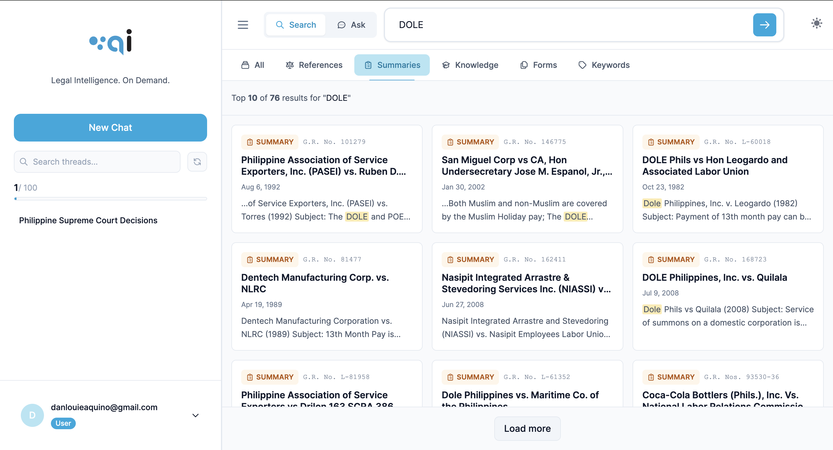This screenshot has height=450, width=833.
Task: Open Philippine Supreme Court Decisions thread
Action: pos(88,220)
